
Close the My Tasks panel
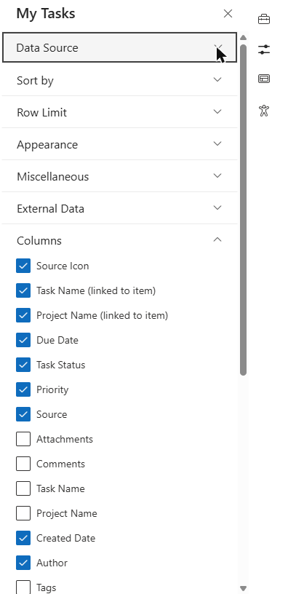click(228, 14)
